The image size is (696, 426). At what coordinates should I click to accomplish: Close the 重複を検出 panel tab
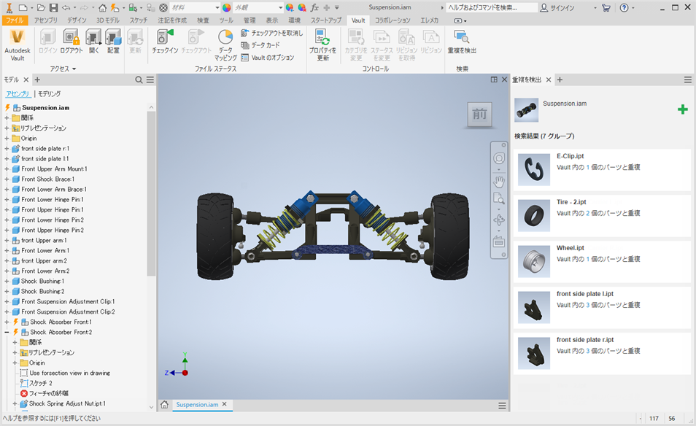pos(549,80)
